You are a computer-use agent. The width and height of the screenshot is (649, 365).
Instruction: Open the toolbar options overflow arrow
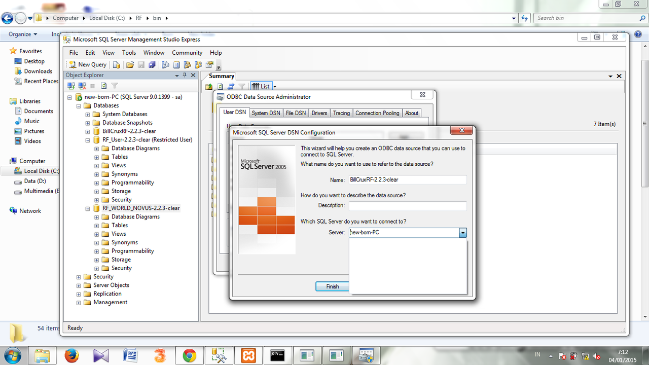click(219, 66)
